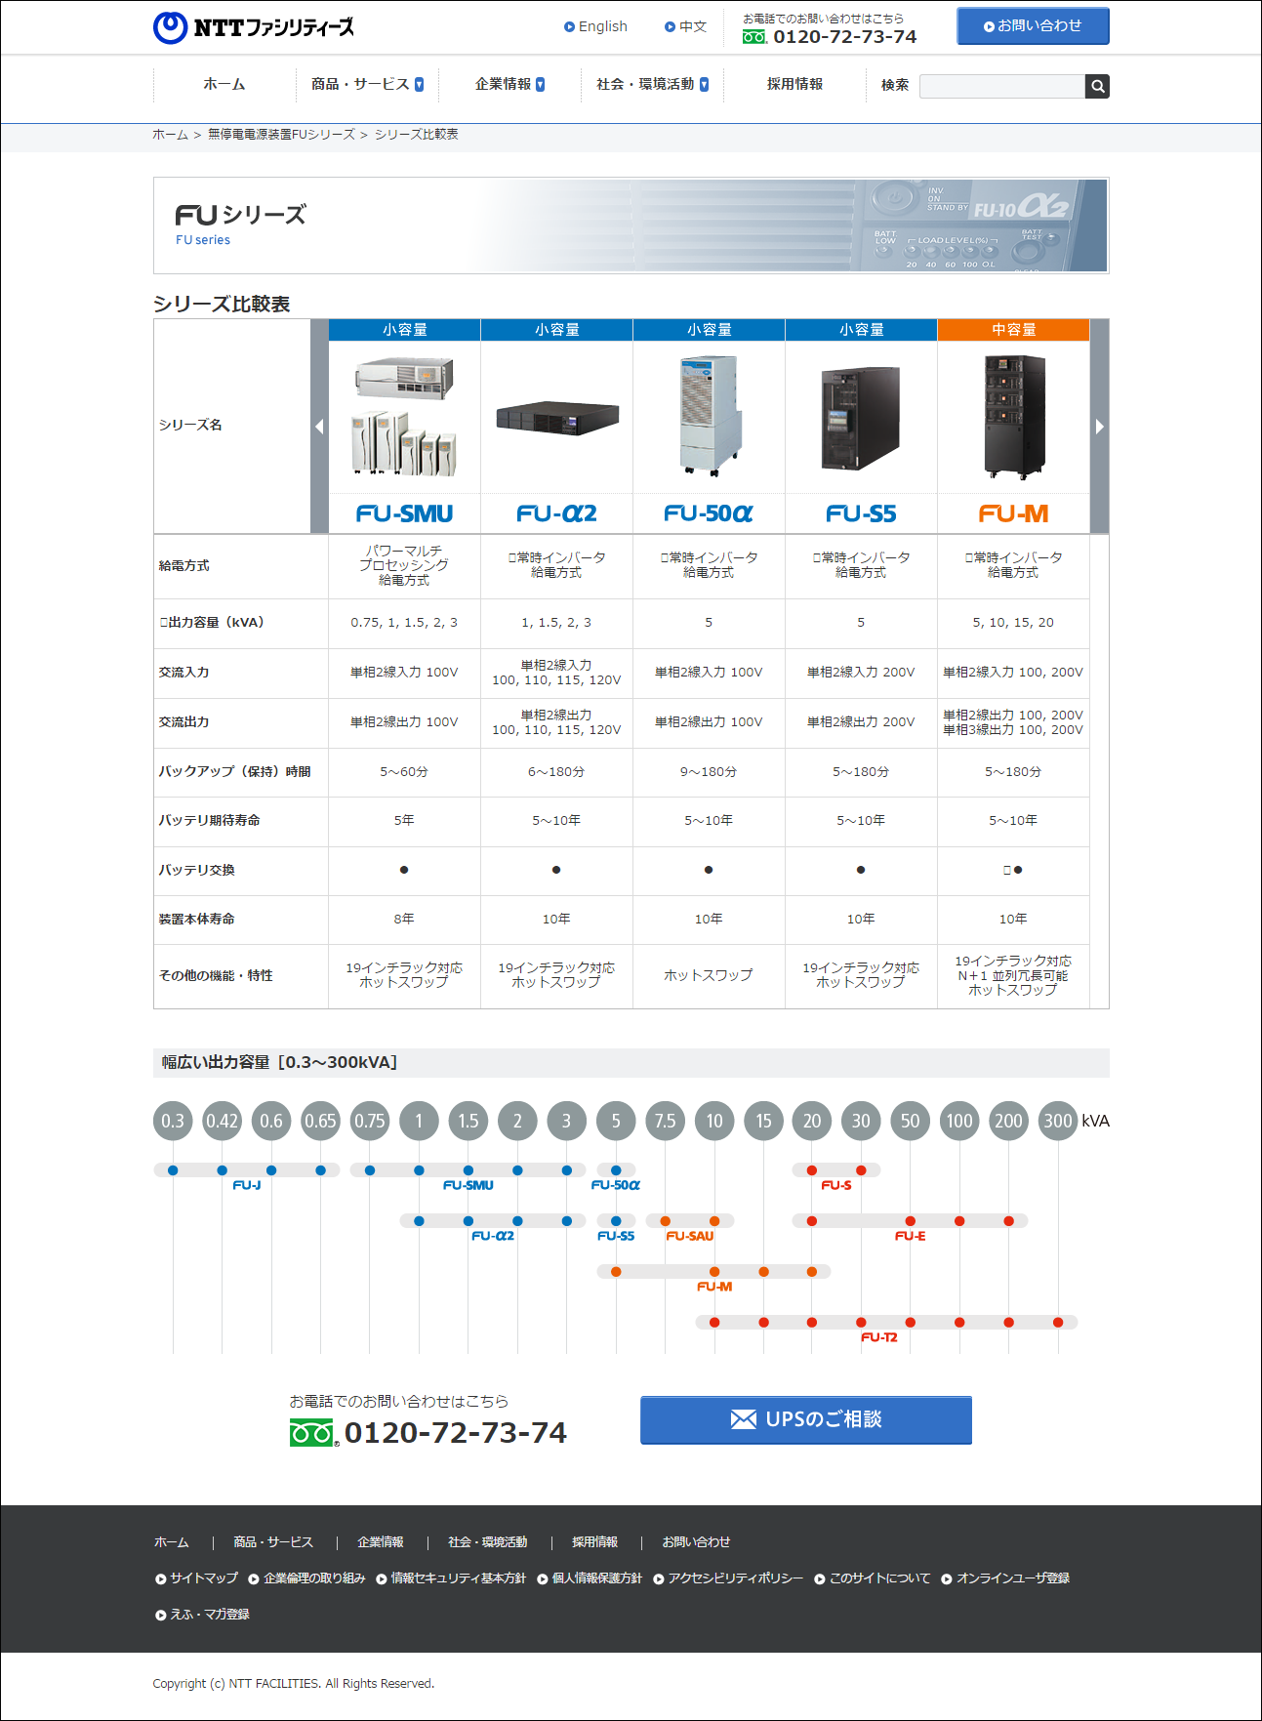Open えふ・マガ登録 footer link
Image resolution: width=1262 pixels, height=1721 pixels.
click(203, 1615)
